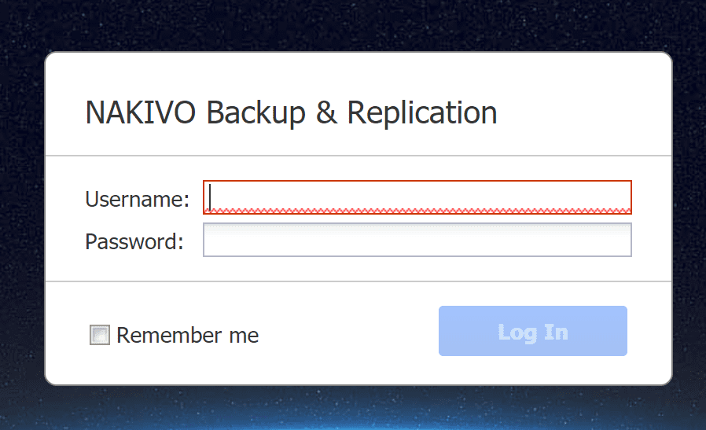The image size is (706, 430).
Task: Click empty footer space left of Log In
Action: (x=346, y=334)
